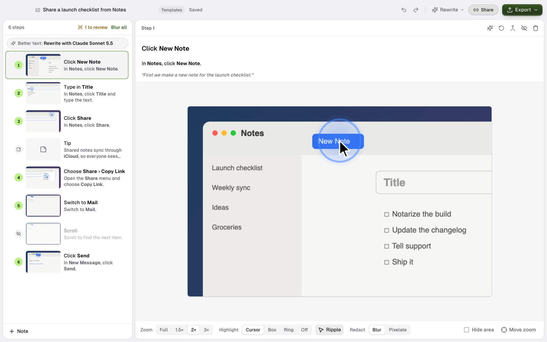This screenshot has width=547, height=342.
Task: Click Blur all link
Action: (x=119, y=27)
